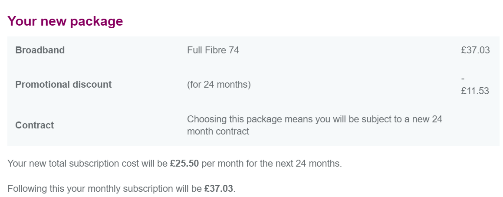This screenshot has width=503, height=197.
Task: Click the £37.03 price in the Broadband row
Action: 475,50
